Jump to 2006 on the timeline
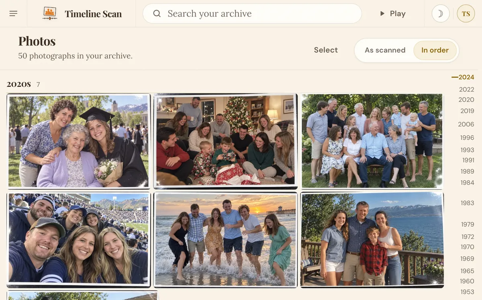482x300 pixels. click(466, 124)
